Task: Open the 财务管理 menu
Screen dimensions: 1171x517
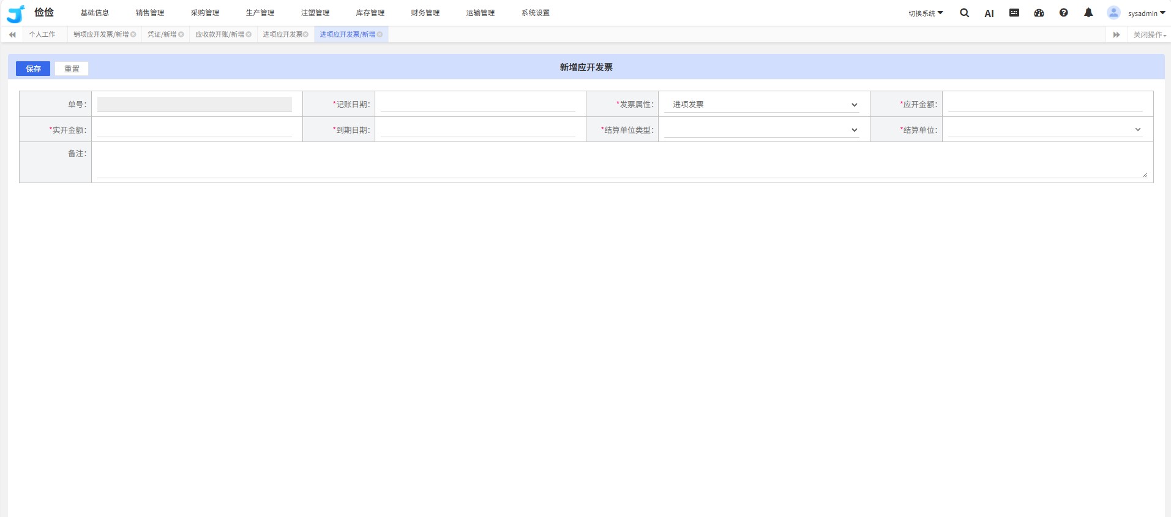Action: pos(425,13)
